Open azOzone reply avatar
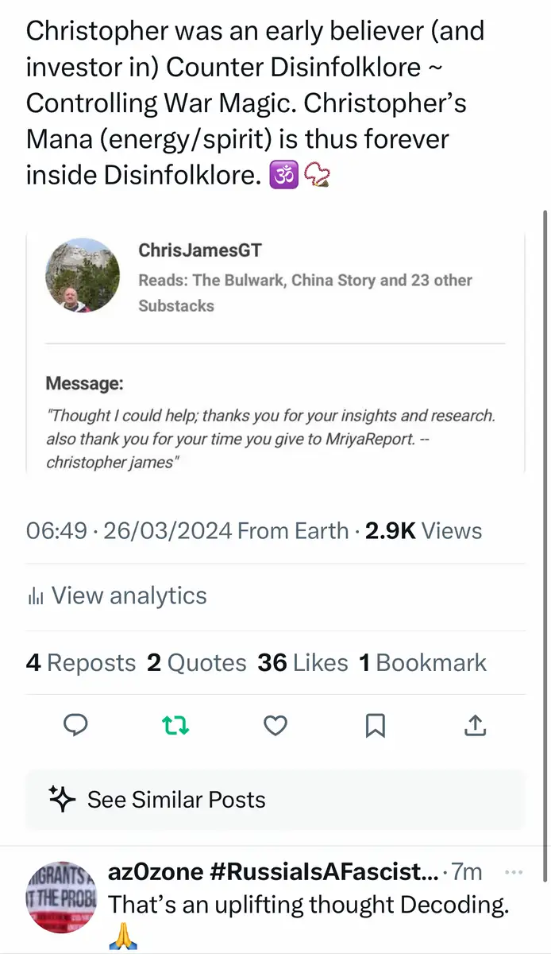Image resolution: width=551 pixels, height=954 pixels. click(x=60, y=895)
